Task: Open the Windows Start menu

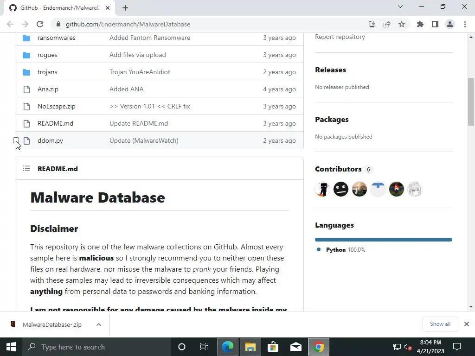Action: click(x=11, y=347)
